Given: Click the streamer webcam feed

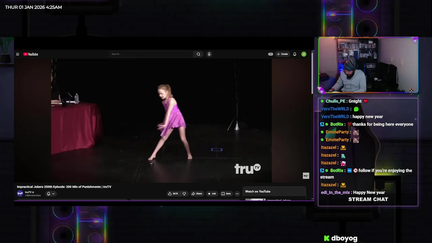Looking at the screenshot, I should [x=369, y=65].
